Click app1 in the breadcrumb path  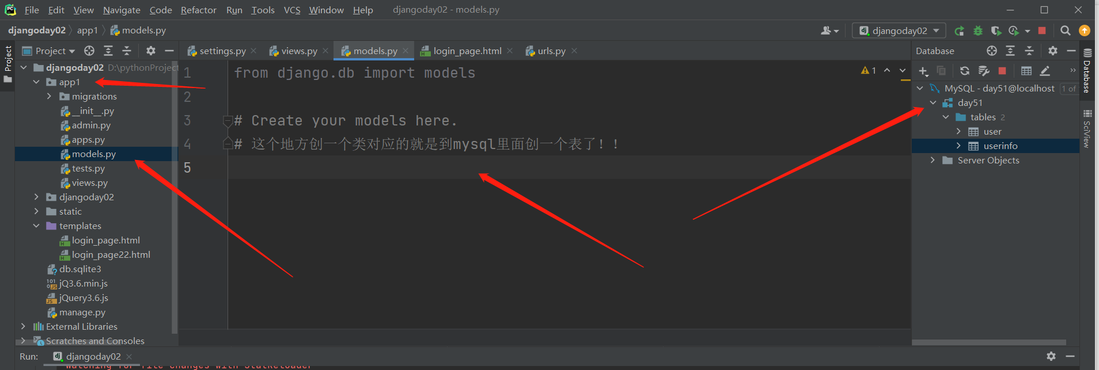(88, 30)
